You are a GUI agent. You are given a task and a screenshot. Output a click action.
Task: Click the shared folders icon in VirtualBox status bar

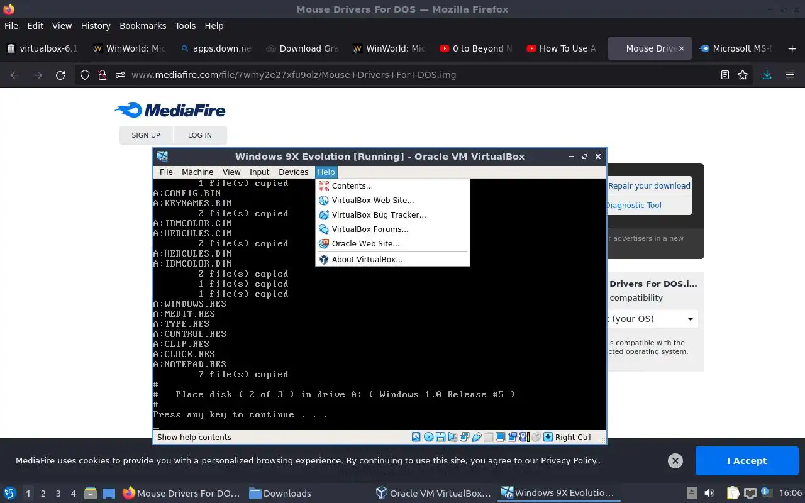(489, 437)
